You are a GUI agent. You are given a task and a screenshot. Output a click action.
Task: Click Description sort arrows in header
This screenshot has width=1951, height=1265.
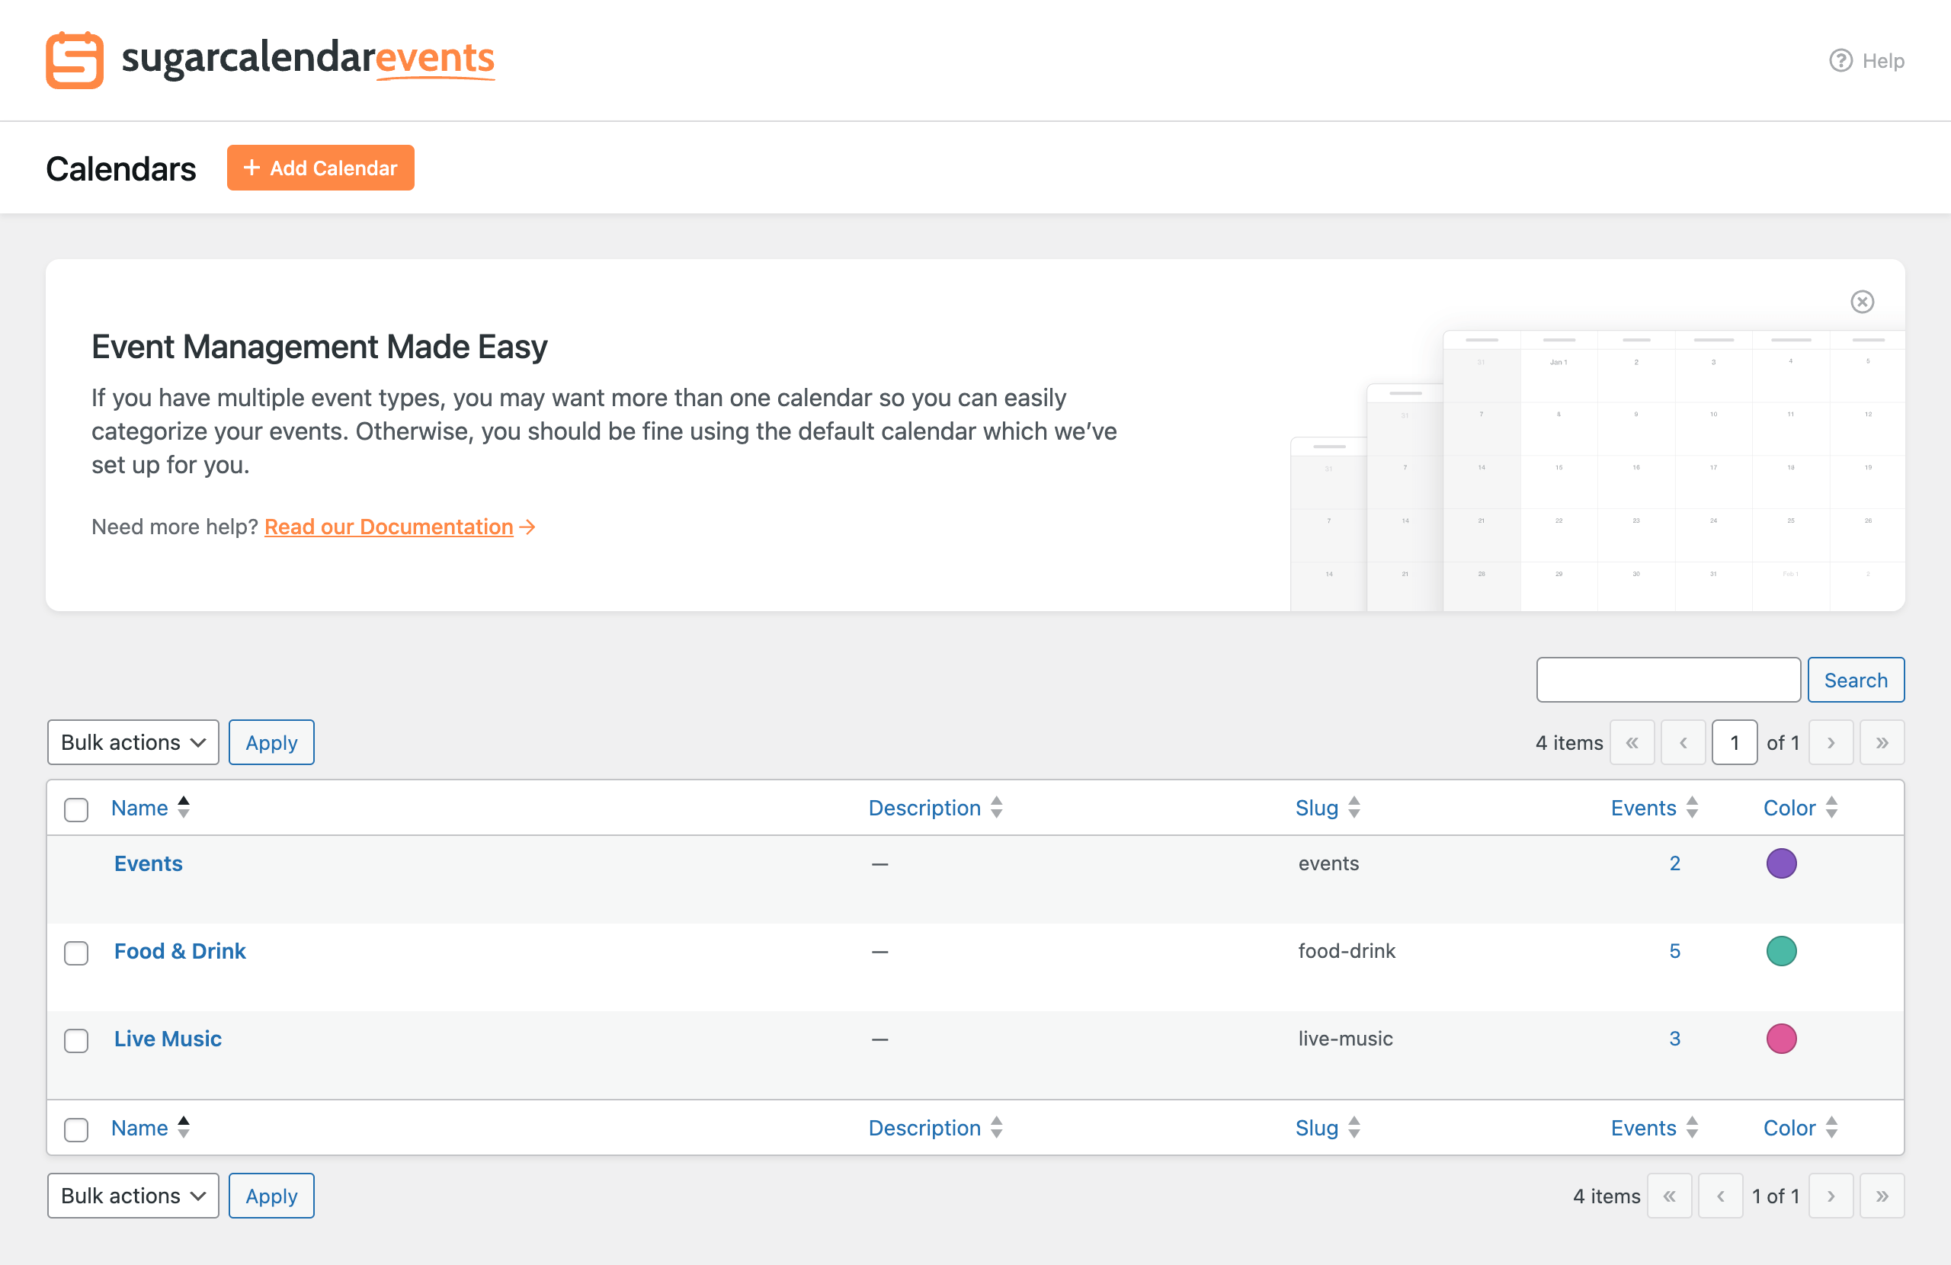[x=996, y=808]
